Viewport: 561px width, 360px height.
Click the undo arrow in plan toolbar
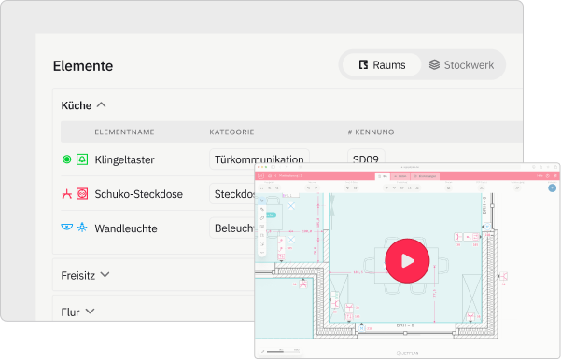click(x=308, y=188)
